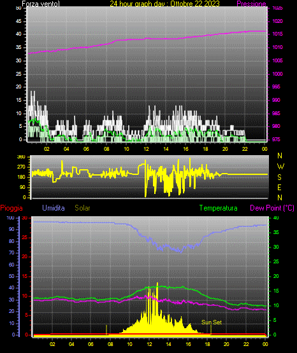Click the 20 value on temperature axis
The image size is (297, 353).
[x=276, y=276]
